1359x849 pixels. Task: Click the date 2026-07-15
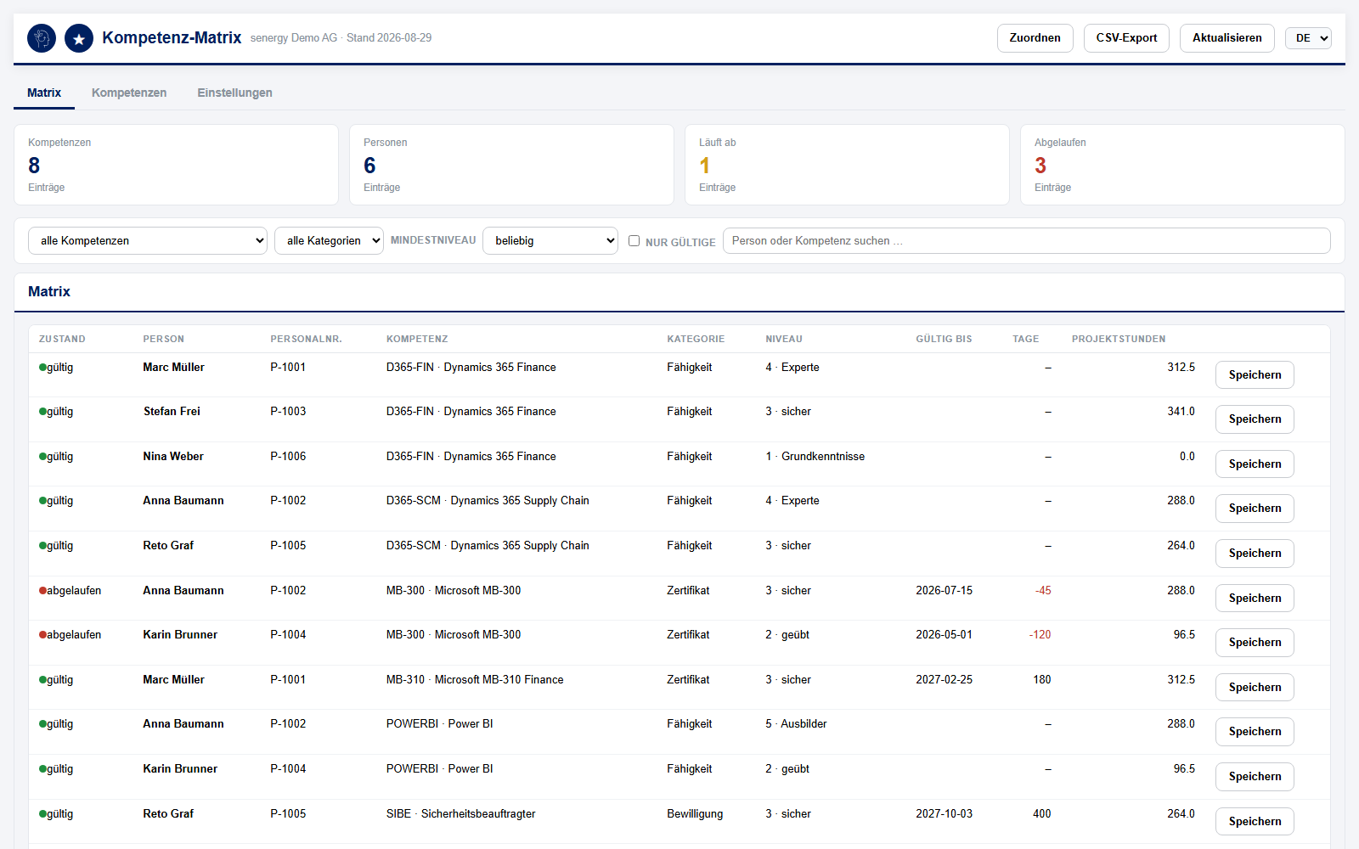coord(944,591)
